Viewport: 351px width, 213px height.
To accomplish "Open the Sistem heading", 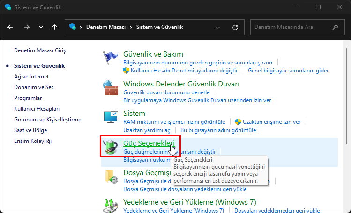I will coord(134,114).
